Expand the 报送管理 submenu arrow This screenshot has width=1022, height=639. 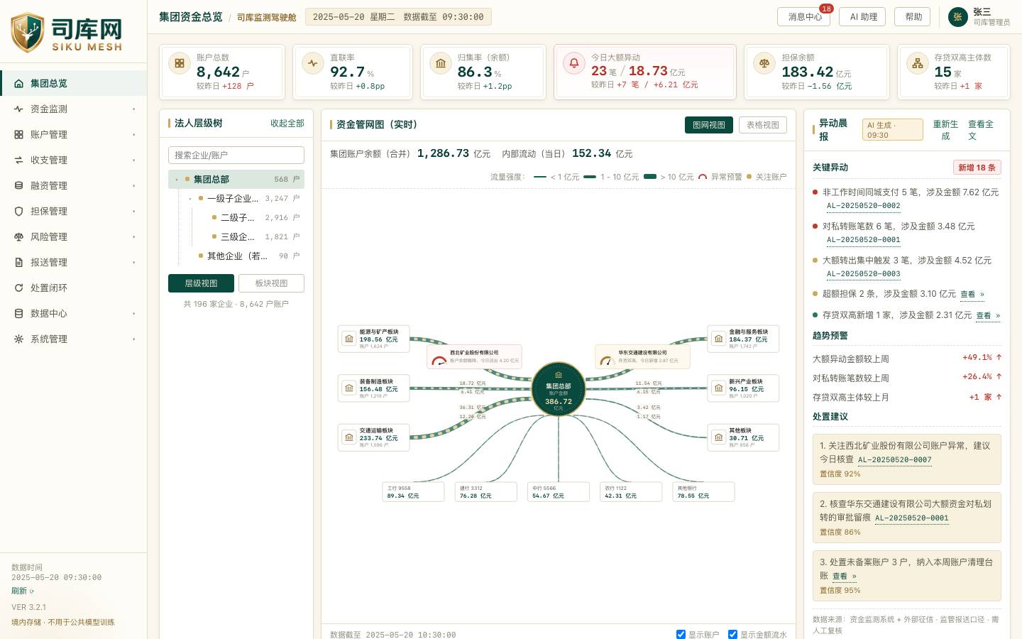click(x=133, y=263)
